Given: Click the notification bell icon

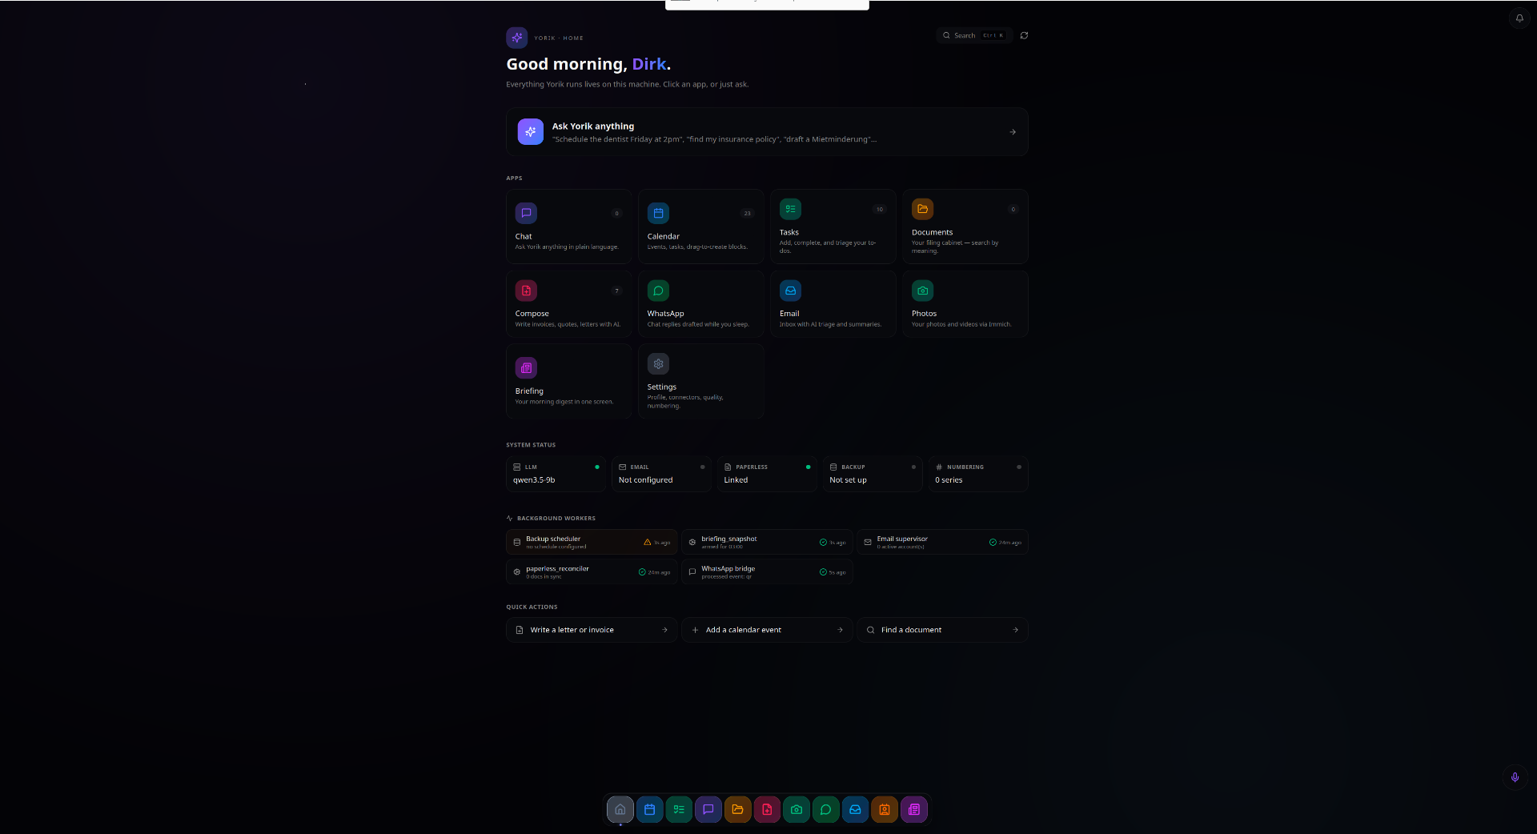Looking at the screenshot, I should pos(1519,18).
